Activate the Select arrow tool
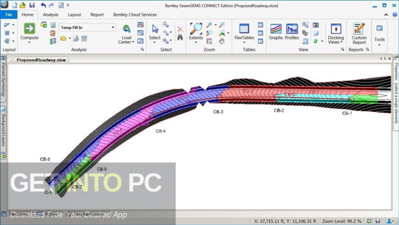Viewport: 399px width, 225px height. click(x=155, y=29)
